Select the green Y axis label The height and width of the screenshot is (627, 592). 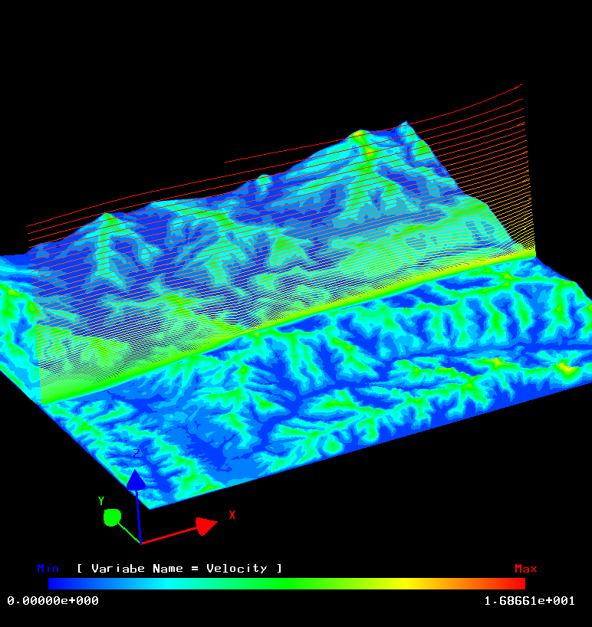click(x=101, y=501)
